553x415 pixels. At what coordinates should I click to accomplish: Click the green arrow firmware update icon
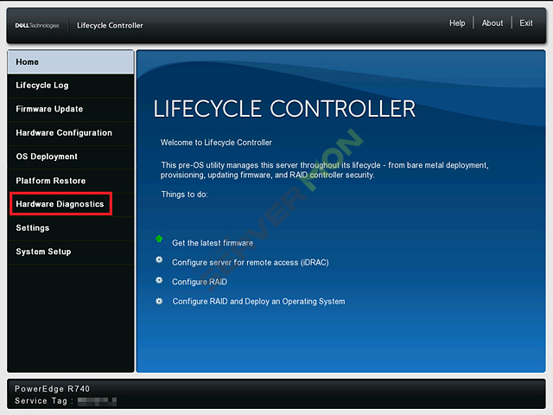click(159, 239)
